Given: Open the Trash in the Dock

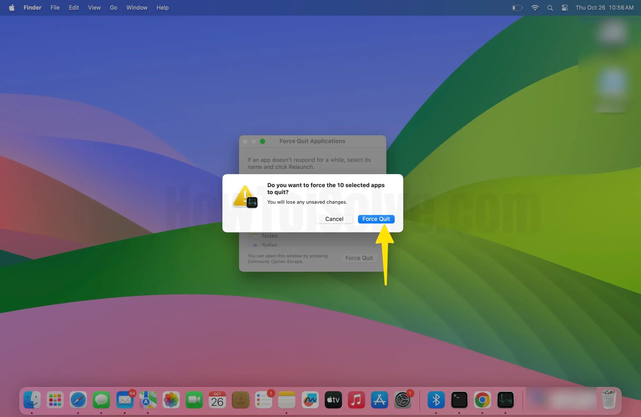Looking at the screenshot, I should coord(609,400).
